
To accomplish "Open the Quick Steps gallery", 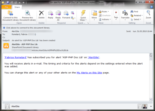I will click(x=83, y=16).
